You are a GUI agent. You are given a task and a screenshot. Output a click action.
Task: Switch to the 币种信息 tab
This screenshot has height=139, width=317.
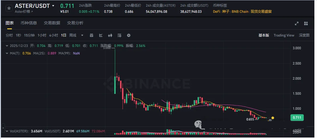[x=29, y=23]
